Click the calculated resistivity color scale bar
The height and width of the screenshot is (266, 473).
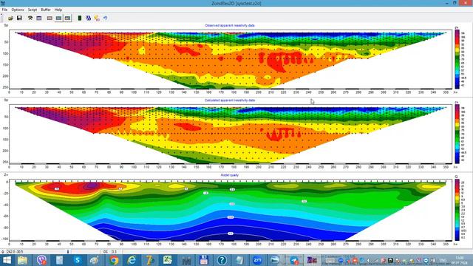[x=457, y=134]
